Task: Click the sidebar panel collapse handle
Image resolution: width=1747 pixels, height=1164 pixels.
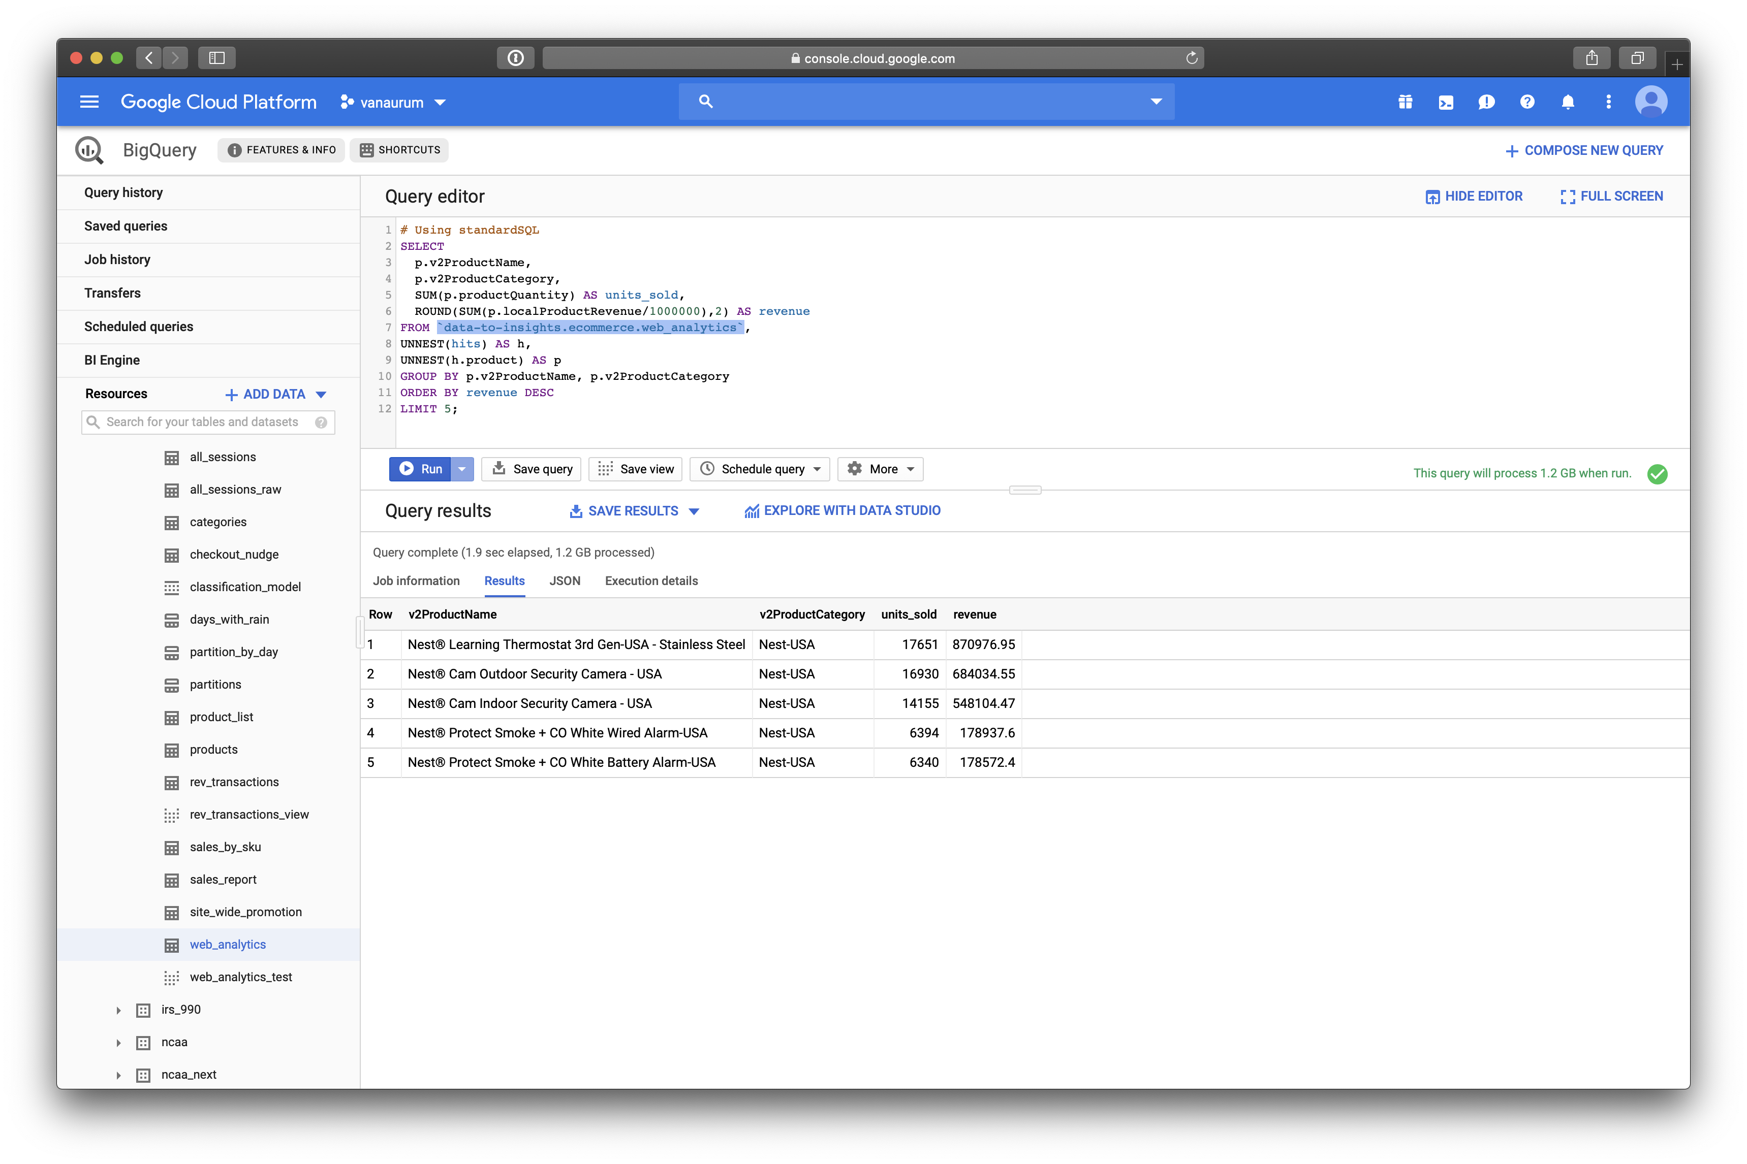Action: (359, 632)
